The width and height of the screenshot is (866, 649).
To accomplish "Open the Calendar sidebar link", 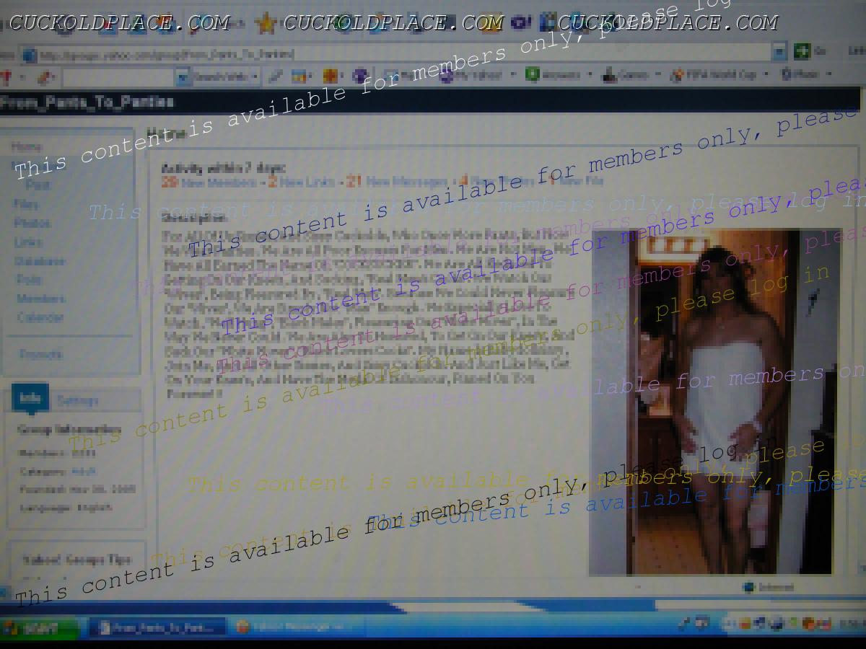I will [40, 317].
